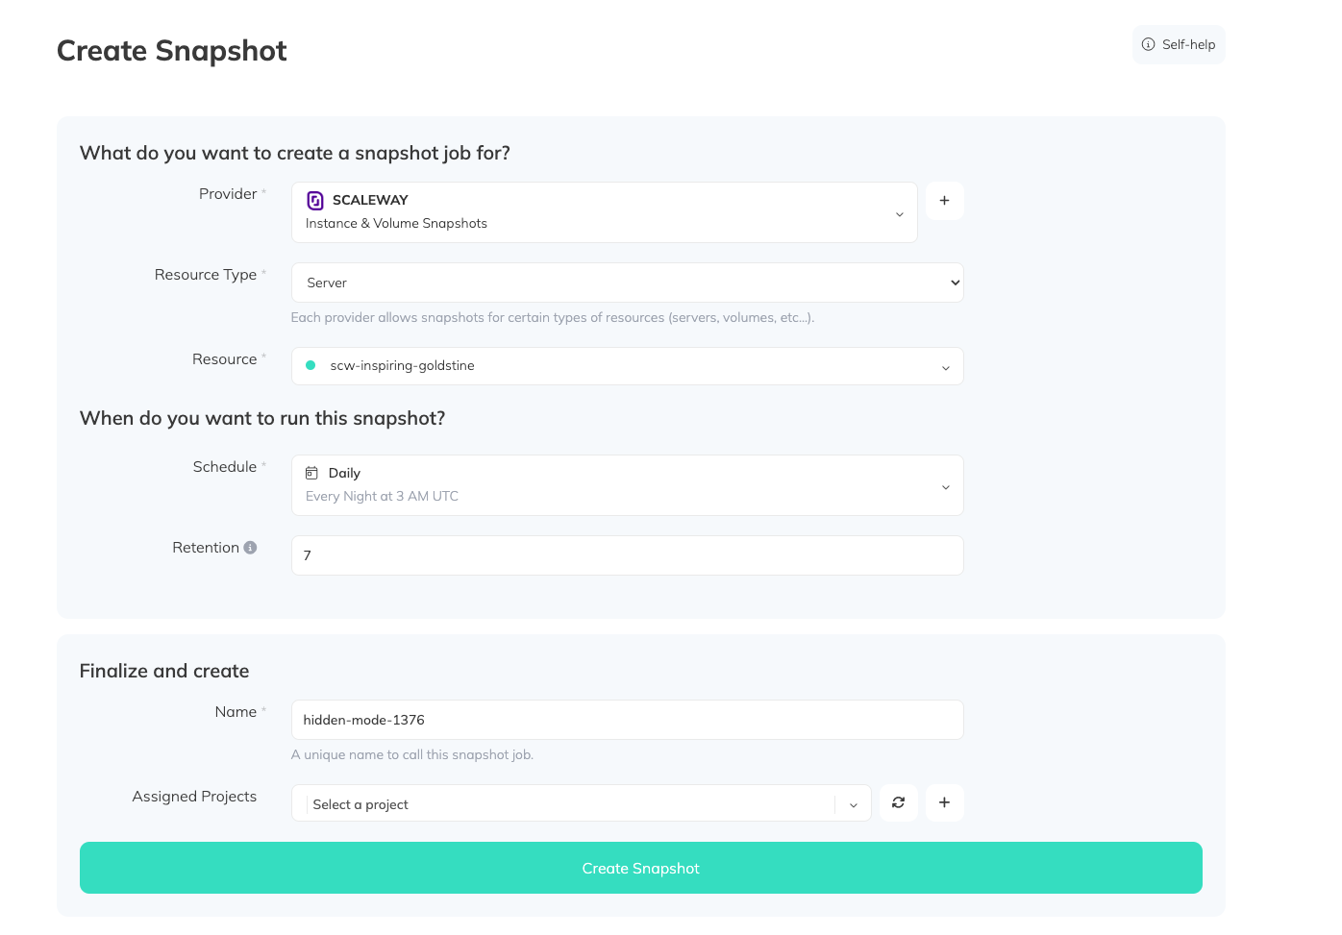The image size is (1342, 935).
Task: Open the Resource Type dropdown set to Server
Action: click(x=626, y=283)
